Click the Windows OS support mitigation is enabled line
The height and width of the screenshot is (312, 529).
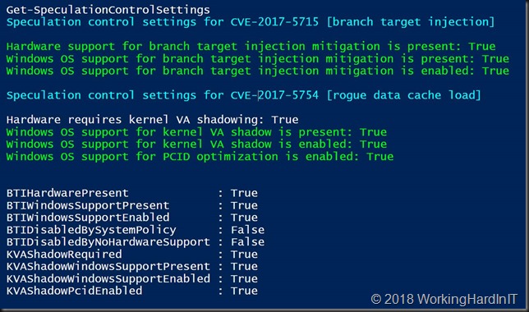(x=258, y=71)
